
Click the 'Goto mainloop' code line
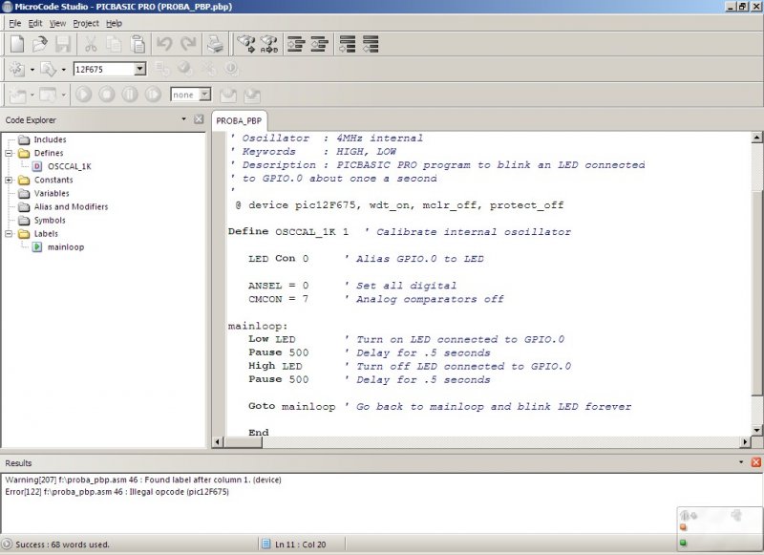point(292,406)
